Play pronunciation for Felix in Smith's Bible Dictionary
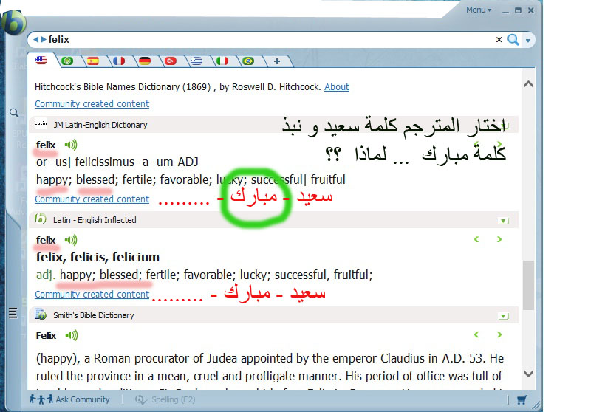The width and height of the screenshot is (605, 412). [71, 335]
